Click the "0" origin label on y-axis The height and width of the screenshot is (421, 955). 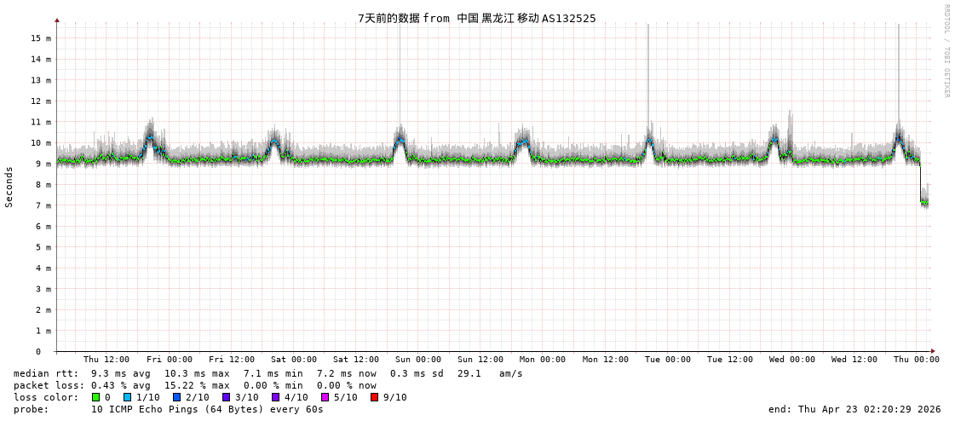(x=38, y=351)
